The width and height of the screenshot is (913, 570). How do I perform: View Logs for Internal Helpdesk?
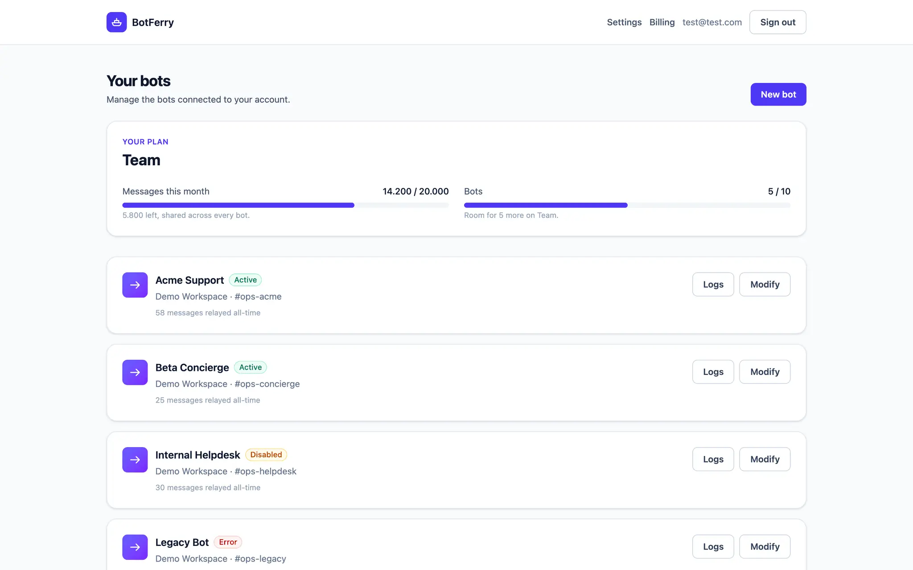tap(713, 459)
